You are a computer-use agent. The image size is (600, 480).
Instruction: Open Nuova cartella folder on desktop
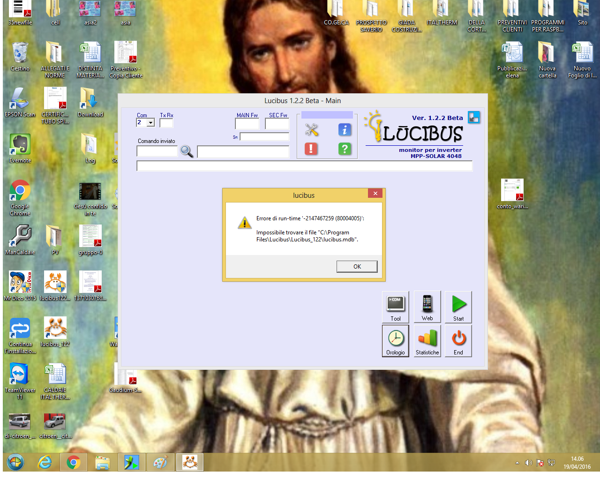[547, 60]
